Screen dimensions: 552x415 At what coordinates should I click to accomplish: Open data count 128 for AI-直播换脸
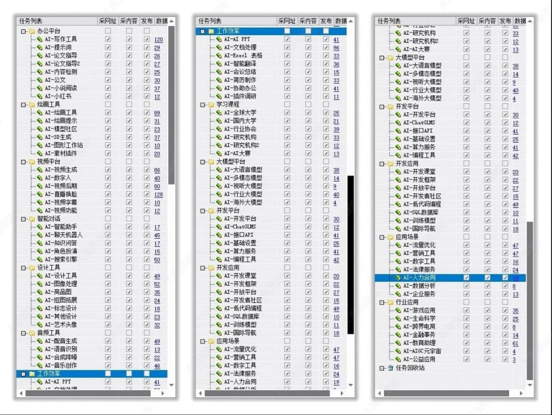click(158, 194)
